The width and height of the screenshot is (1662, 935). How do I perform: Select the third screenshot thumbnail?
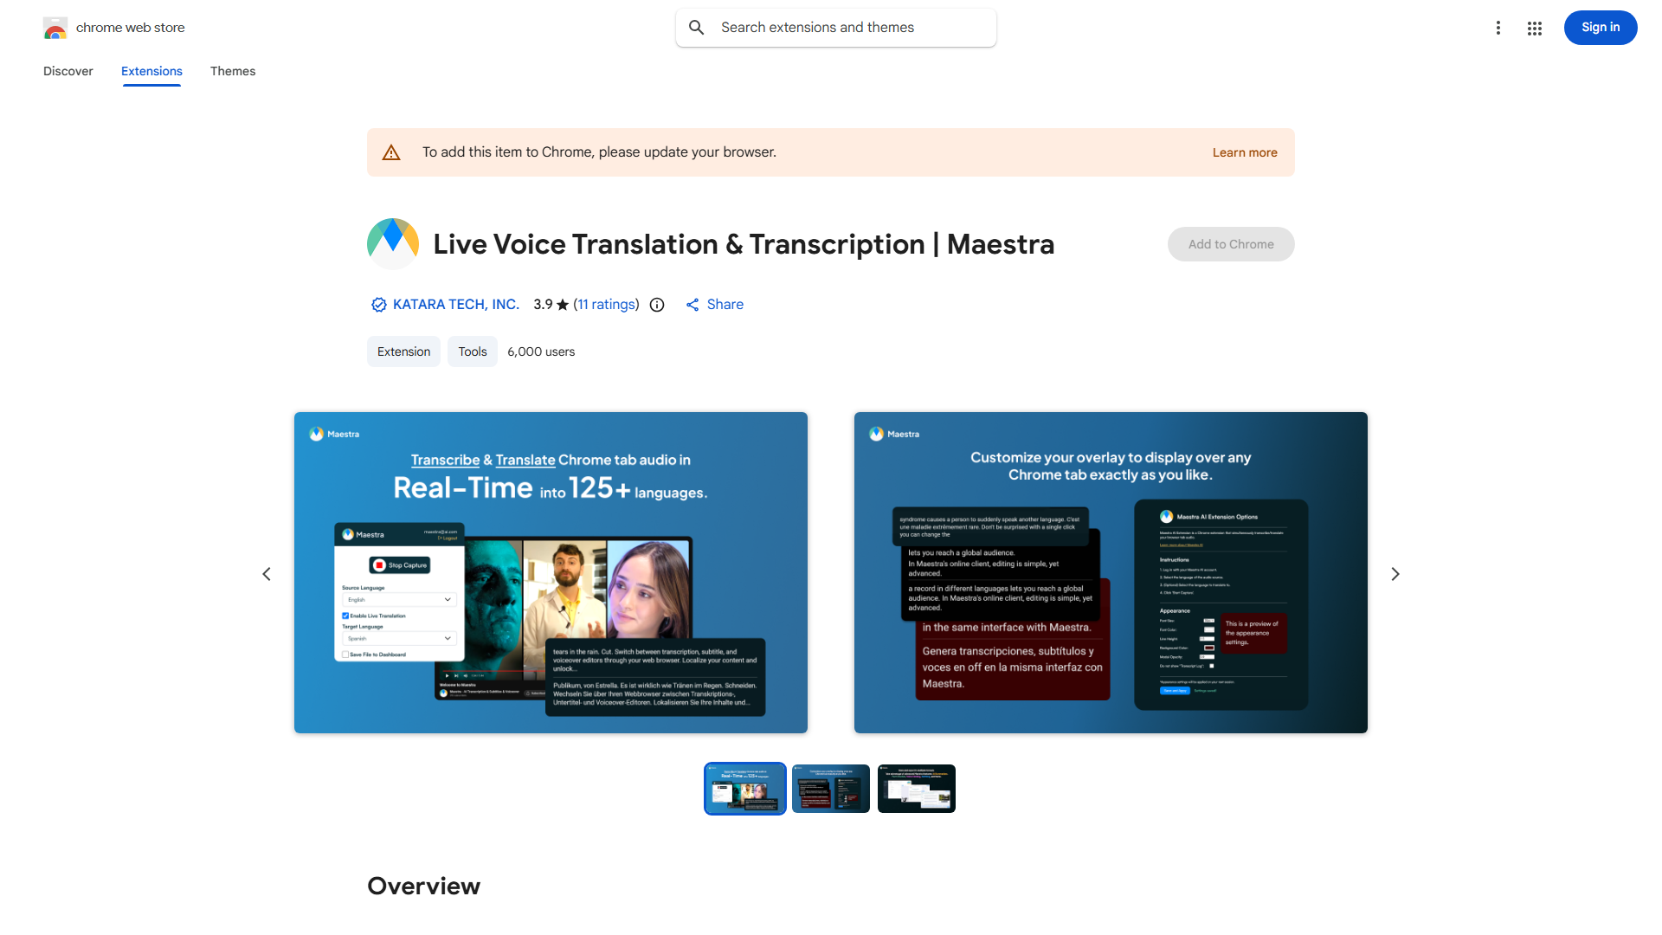click(916, 788)
